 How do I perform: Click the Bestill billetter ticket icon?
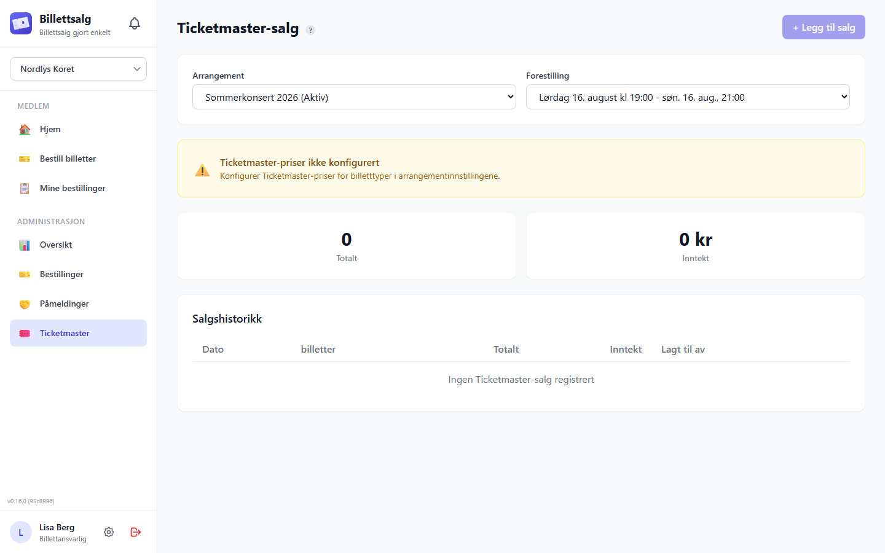pos(25,159)
